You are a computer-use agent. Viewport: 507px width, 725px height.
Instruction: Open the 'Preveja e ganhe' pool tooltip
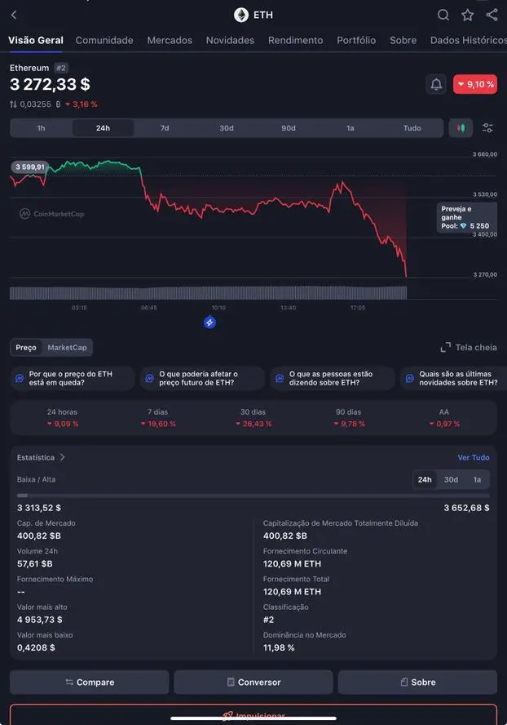point(467,217)
